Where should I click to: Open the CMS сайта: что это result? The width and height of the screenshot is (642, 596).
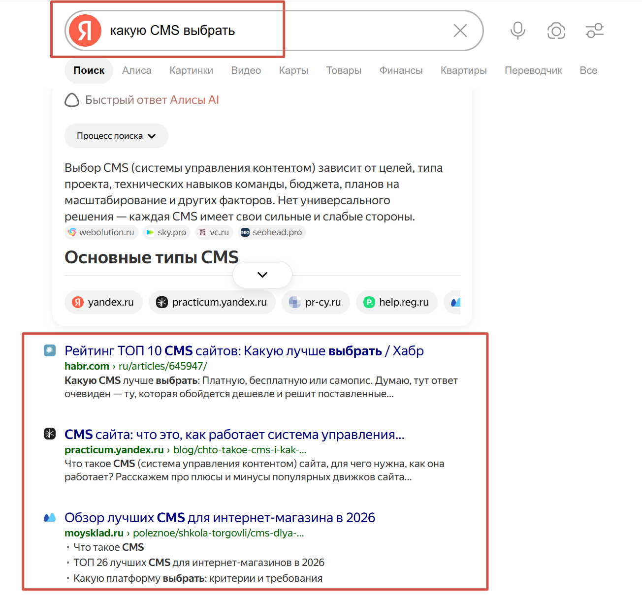point(234,435)
